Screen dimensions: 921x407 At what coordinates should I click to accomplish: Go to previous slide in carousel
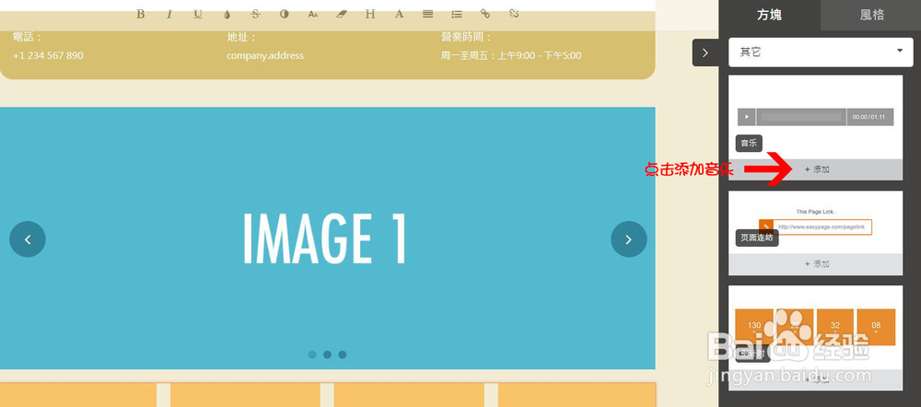click(28, 239)
